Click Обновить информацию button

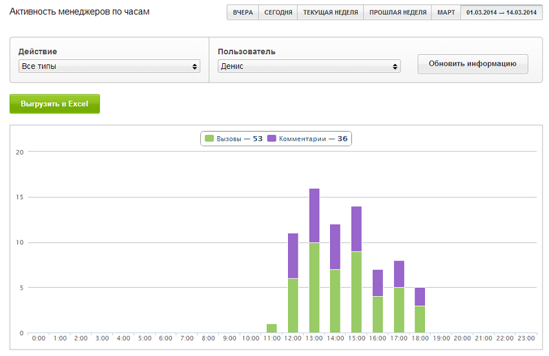pyautogui.click(x=473, y=64)
